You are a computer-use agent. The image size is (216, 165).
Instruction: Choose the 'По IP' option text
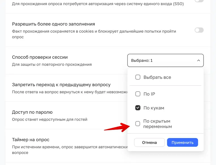point(149,94)
